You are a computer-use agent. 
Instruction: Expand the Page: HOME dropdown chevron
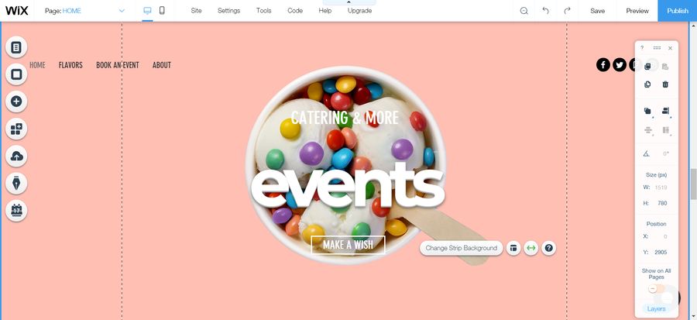click(122, 11)
